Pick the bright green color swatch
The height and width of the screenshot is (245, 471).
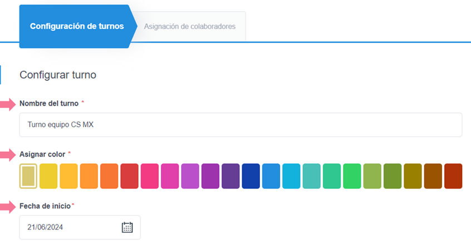pos(352,176)
